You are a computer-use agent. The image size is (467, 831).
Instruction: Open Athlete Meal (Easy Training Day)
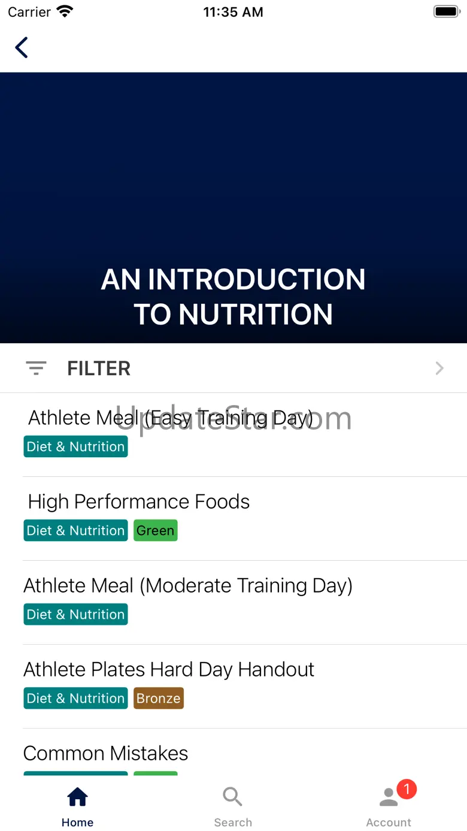pos(171,418)
